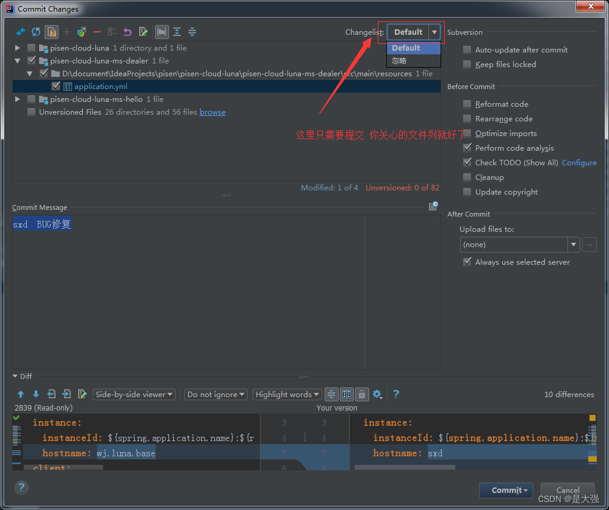Go to next difference arrow

pos(36,394)
